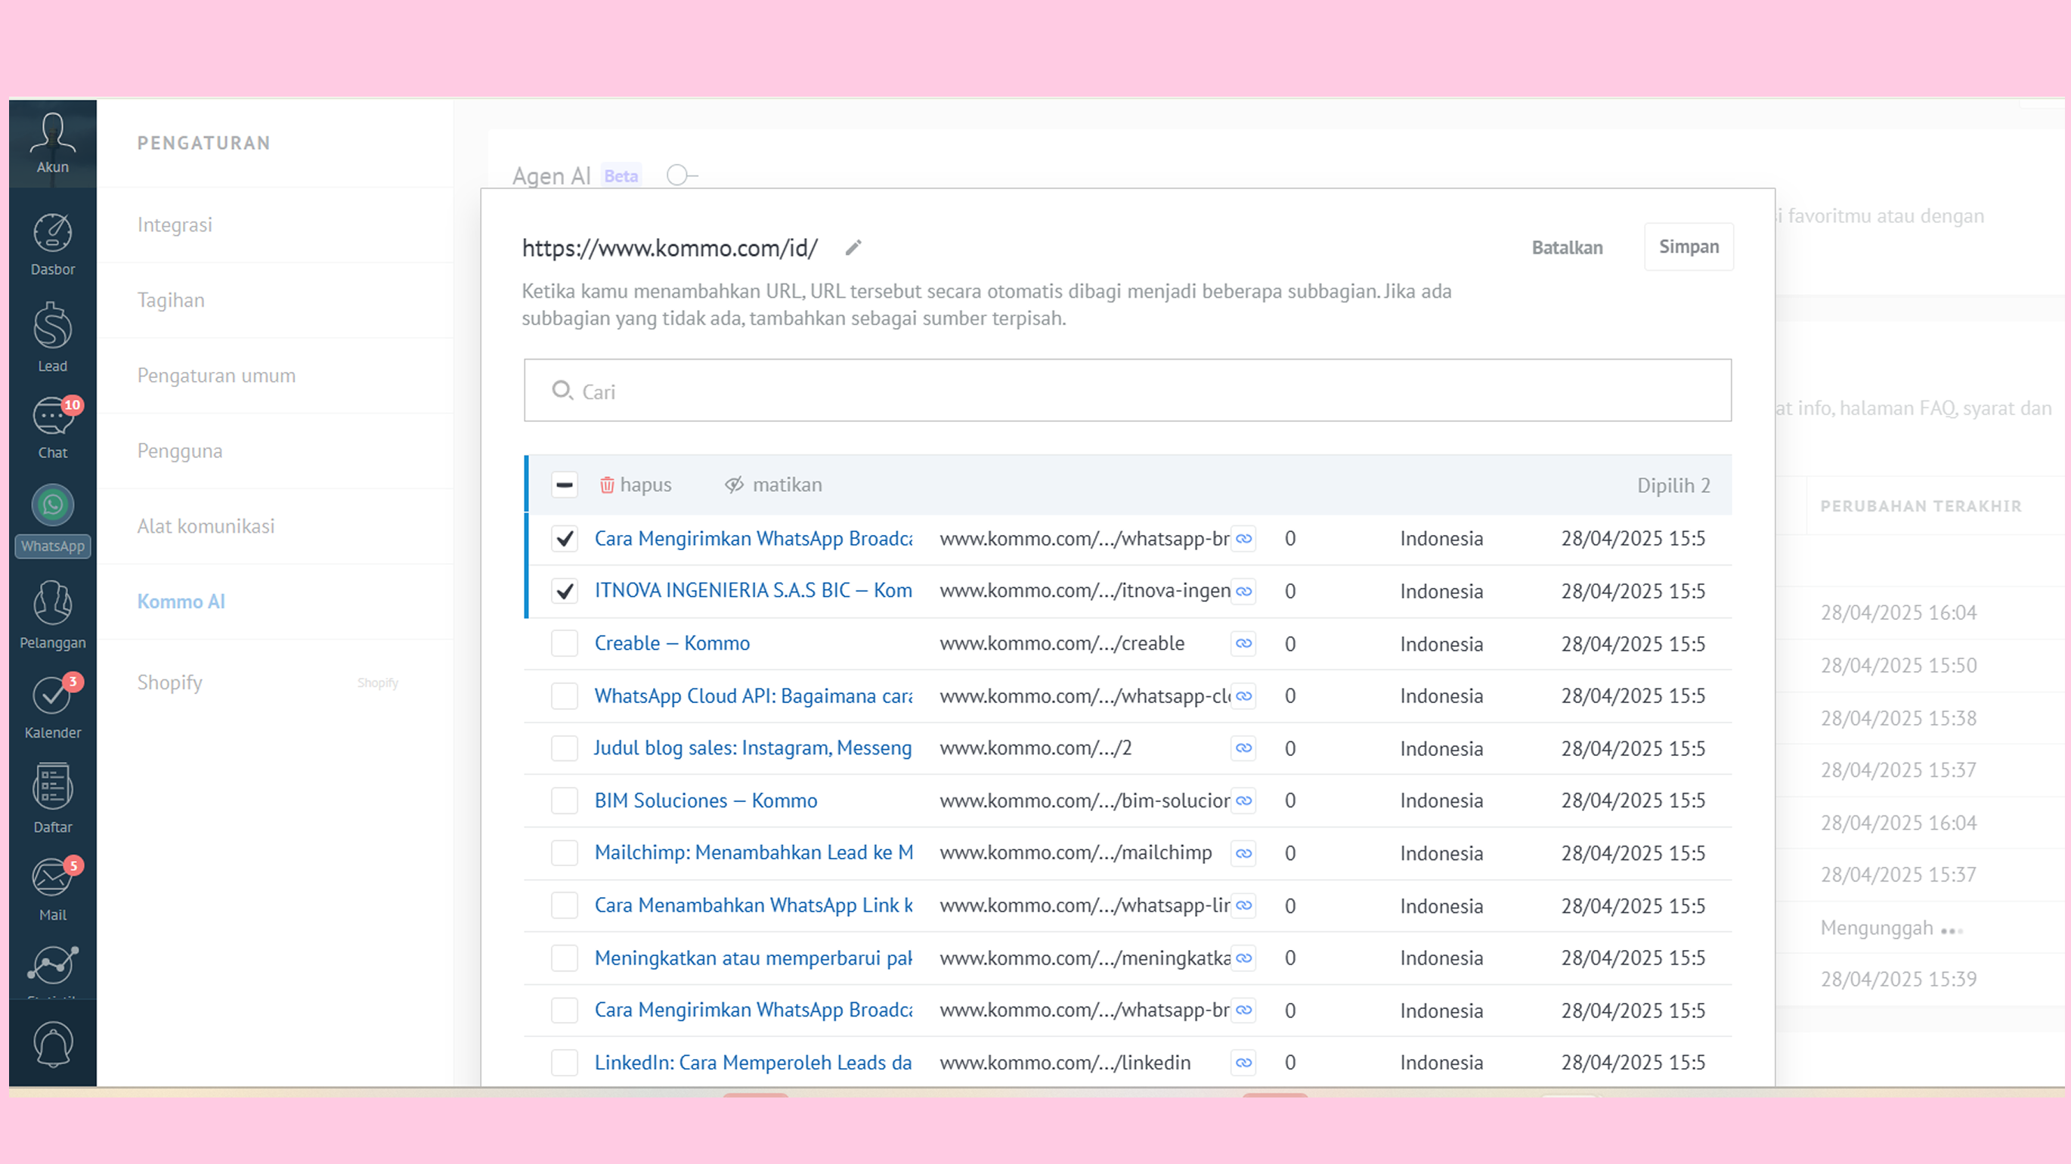Click PERUBAHAN TERAKHIR column header
The height and width of the screenshot is (1164, 2071).
[x=1921, y=506]
